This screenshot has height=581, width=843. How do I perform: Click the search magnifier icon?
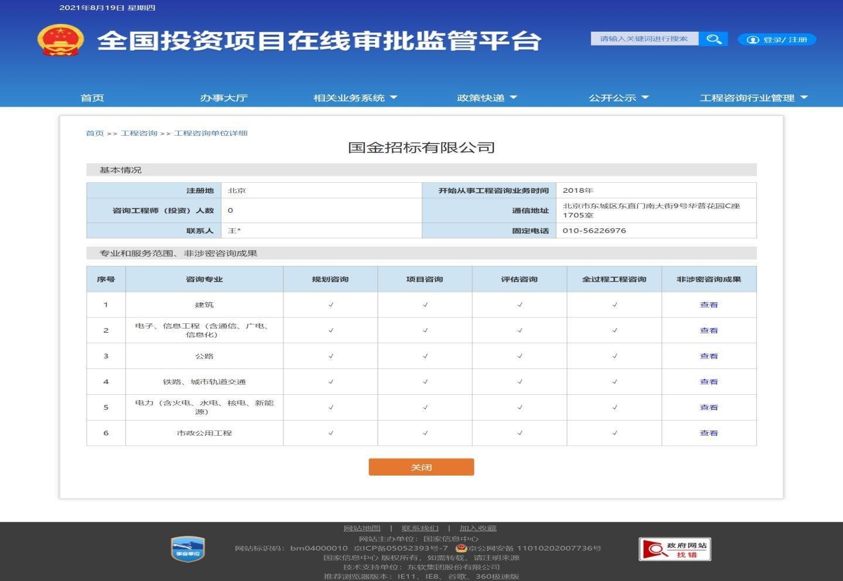point(713,39)
